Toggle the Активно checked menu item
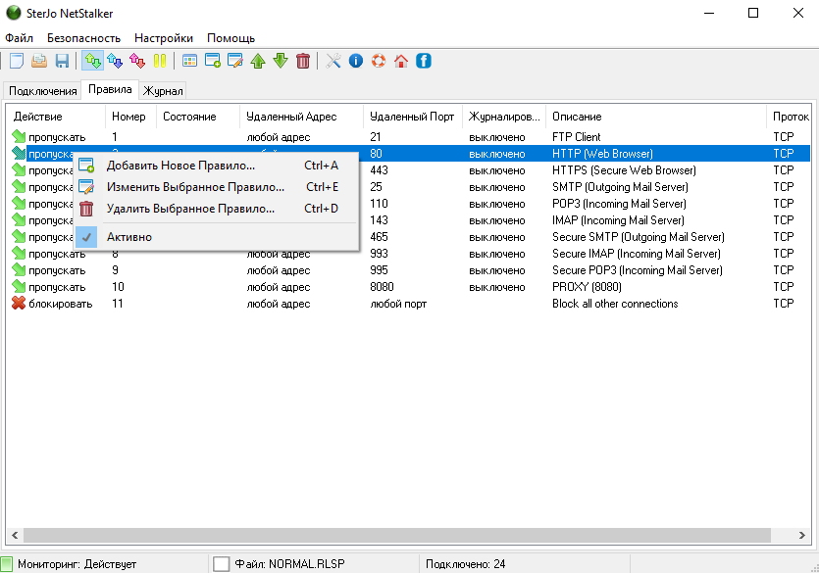The image size is (819, 573). point(216,237)
